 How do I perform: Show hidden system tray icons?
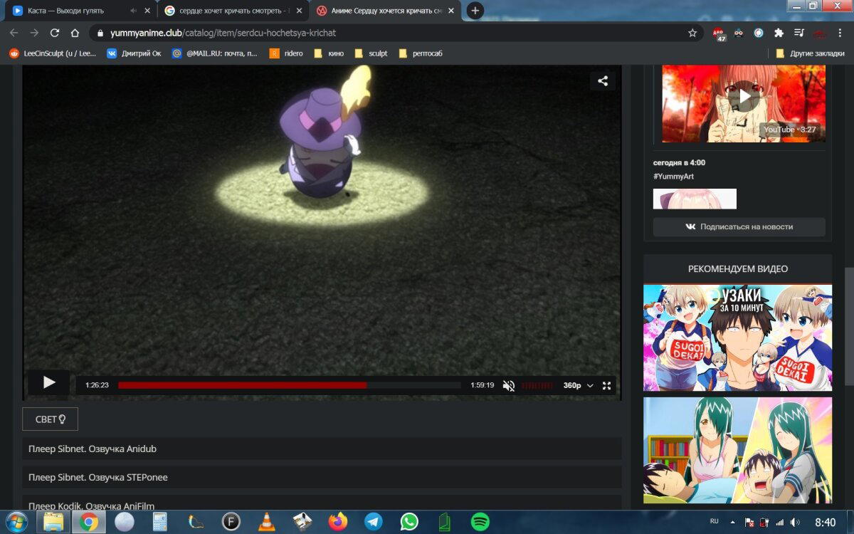[x=734, y=522]
